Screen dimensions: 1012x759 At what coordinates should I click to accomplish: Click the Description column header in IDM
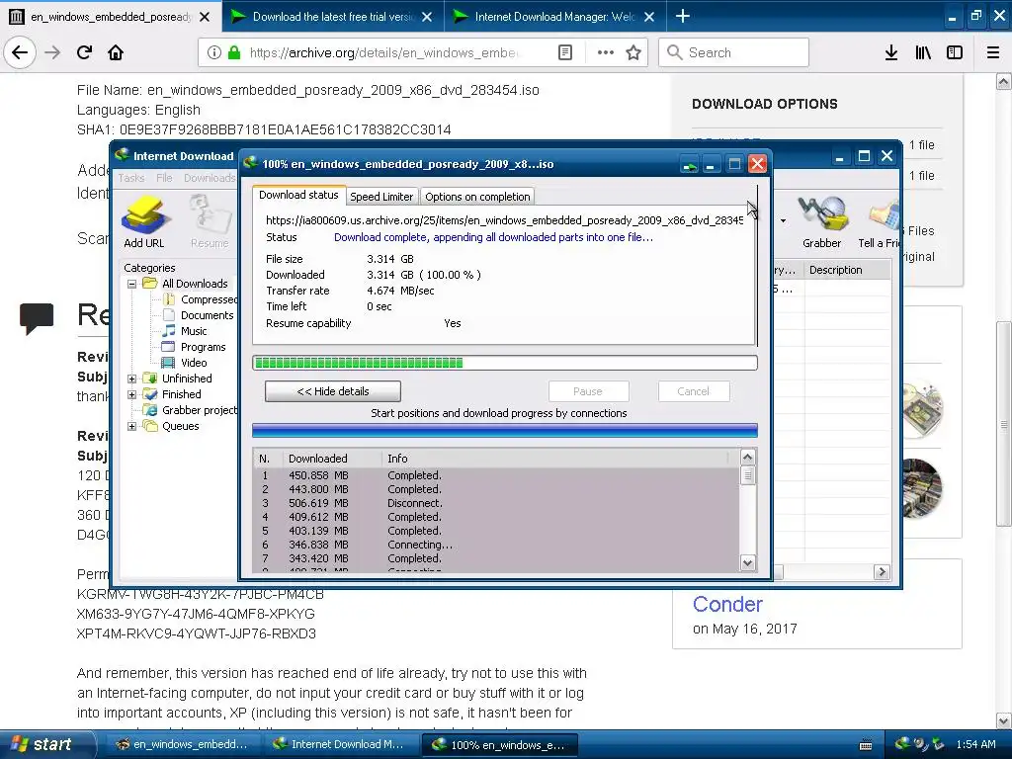click(847, 270)
